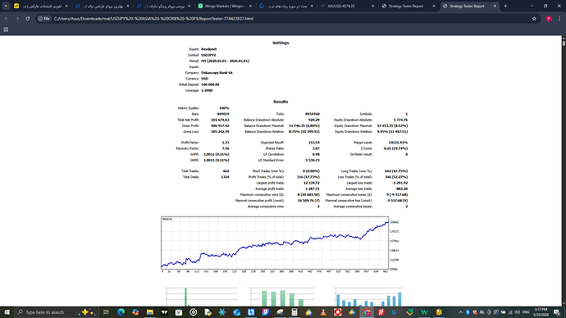Click the Gross Profit label
566x318 pixels.
pos(190,126)
